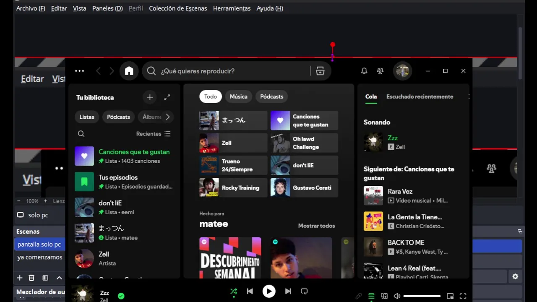This screenshot has height=302, width=537.
Task: Switch to the Cola tab
Action: pyautogui.click(x=371, y=96)
